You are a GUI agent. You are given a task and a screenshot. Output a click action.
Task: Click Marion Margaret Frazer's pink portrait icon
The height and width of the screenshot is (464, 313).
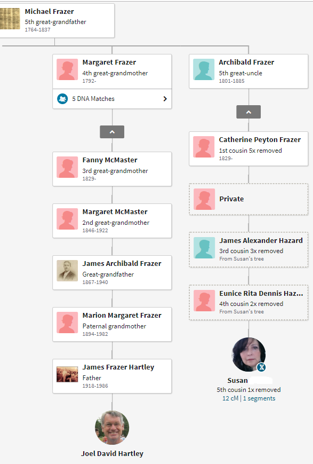click(67, 323)
